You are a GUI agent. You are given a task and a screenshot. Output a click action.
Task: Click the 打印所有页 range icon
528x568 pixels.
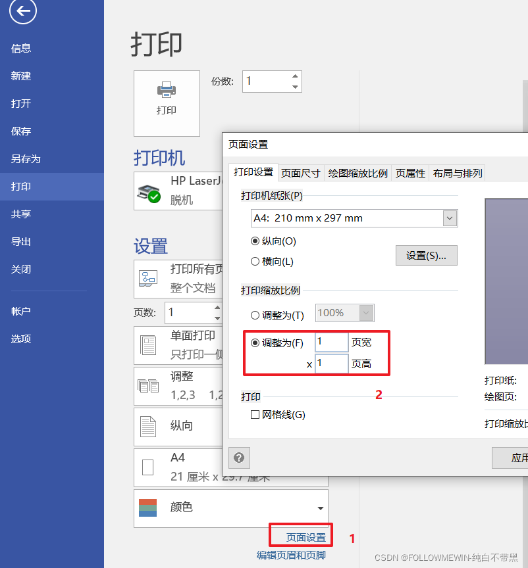(x=149, y=279)
